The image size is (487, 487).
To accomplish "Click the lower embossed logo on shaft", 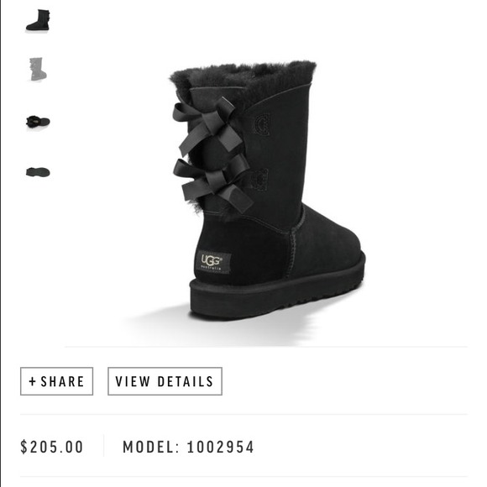I will point(259,179).
